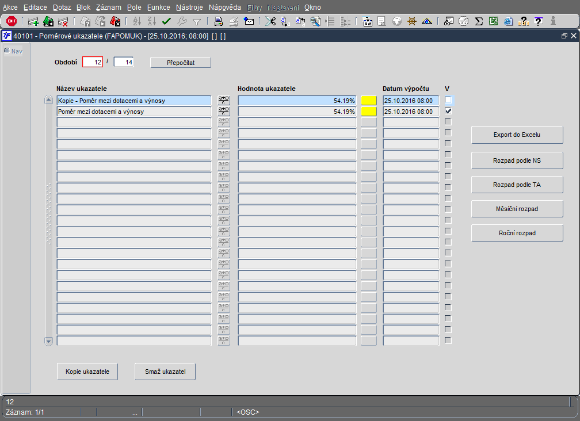Uncheck the V checkbox for Poměr mezi dotacemi row
Screen dimensions: 580x421
(448, 111)
